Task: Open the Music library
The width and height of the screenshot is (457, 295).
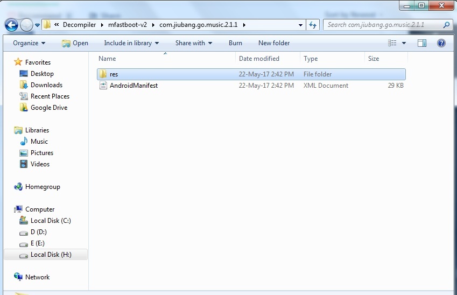Action: [x=39, y=142]
